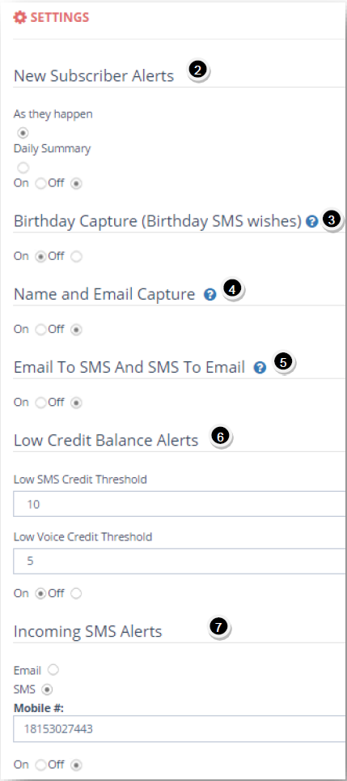Click the number 2 callout marker
The height and width of the screenshot is (781, 347).
[197, 70]
